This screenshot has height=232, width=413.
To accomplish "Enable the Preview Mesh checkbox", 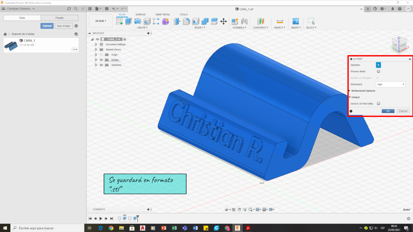I will tap(379, 72).
